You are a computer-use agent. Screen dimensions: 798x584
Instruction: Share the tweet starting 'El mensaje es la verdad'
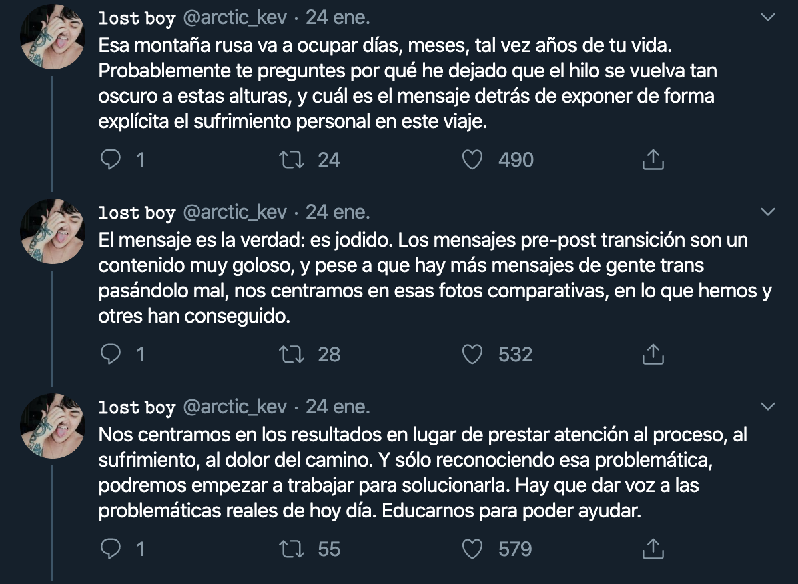(x=653, y=354)
